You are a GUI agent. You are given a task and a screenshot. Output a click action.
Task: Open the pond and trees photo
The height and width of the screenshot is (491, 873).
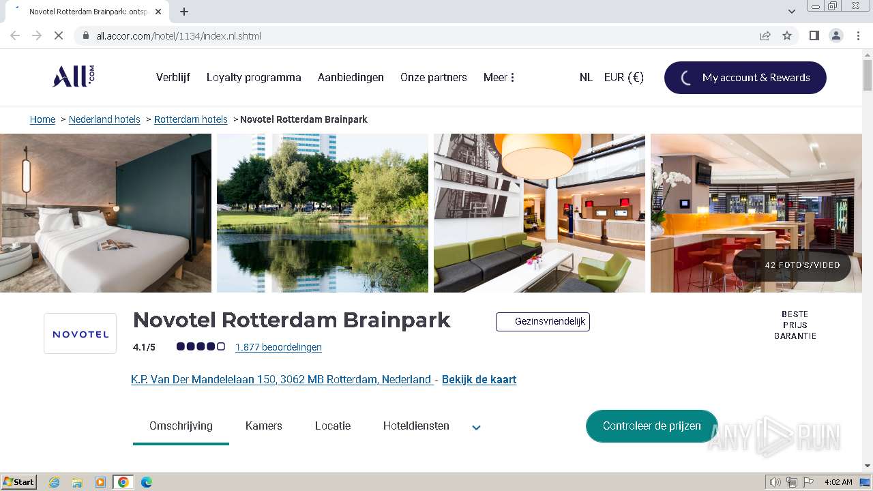(323, 213)
